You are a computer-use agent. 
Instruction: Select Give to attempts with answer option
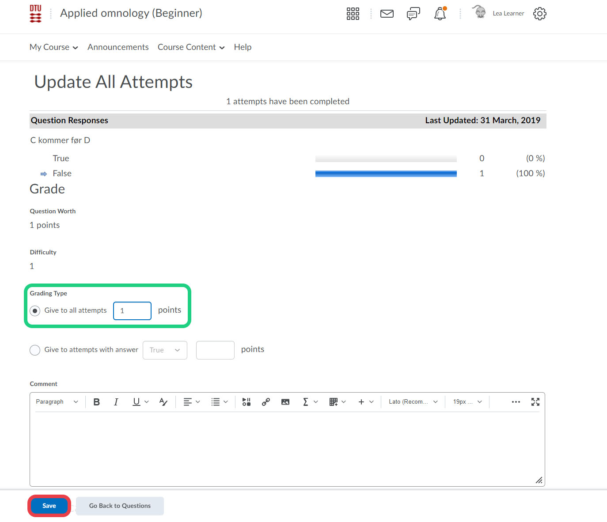tap(35, 350)
